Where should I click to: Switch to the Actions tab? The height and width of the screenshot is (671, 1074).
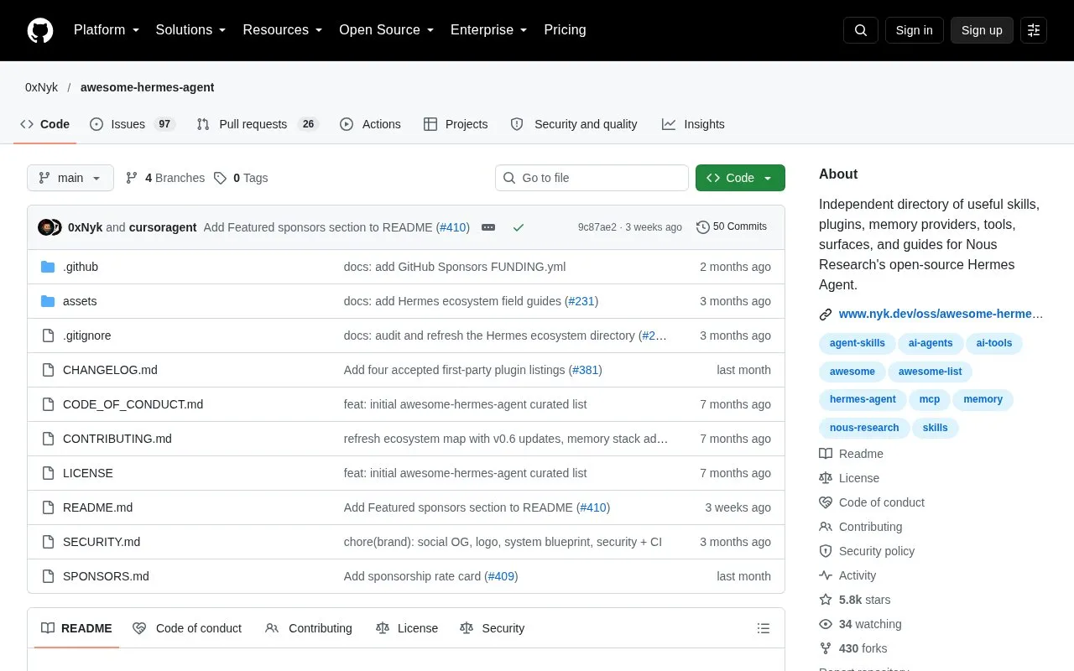[370, 124]
